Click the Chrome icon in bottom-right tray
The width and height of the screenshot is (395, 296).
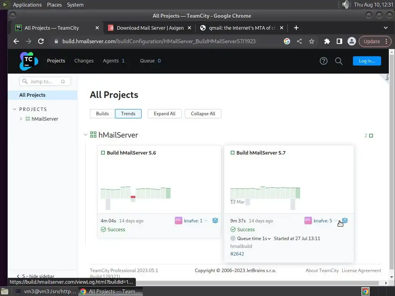[365, 291]
